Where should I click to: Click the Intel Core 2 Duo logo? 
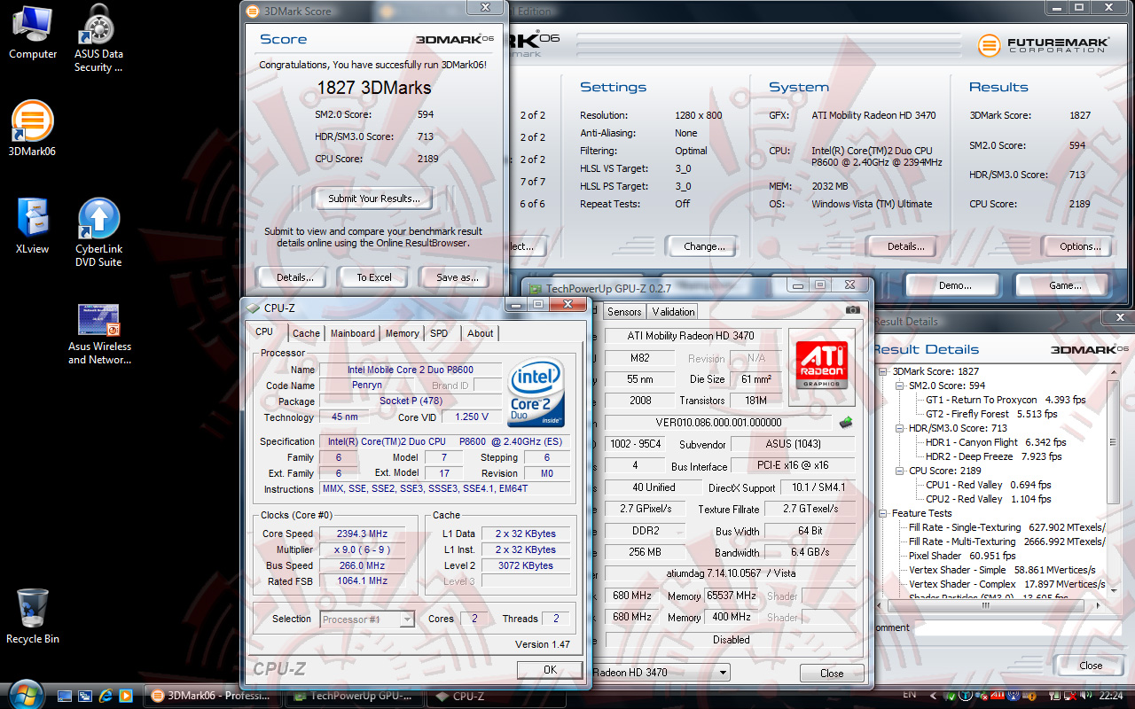click(536, 393)
